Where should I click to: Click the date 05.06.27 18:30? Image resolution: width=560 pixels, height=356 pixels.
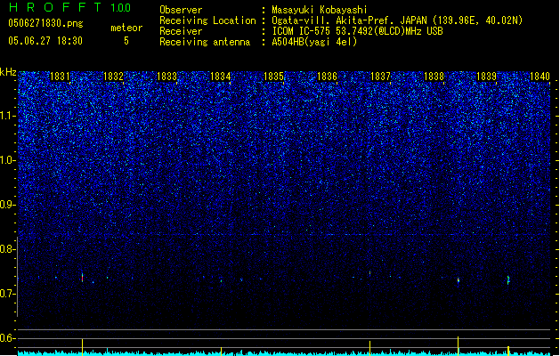[x=45, y=41]
